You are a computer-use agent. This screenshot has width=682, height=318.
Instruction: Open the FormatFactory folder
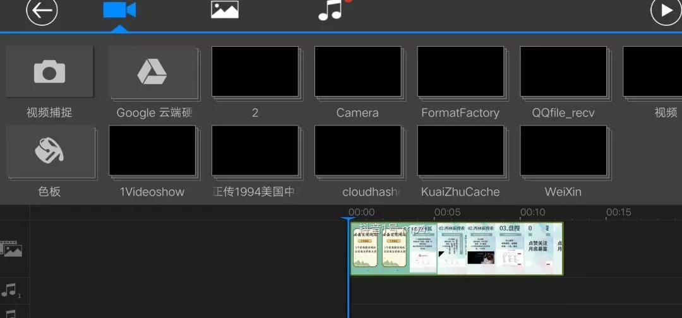click(460, 72)
